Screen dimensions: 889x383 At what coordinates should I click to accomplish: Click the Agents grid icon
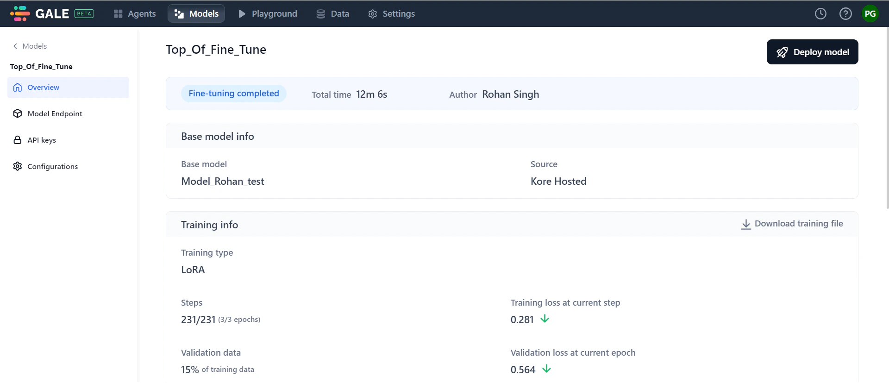118,14
